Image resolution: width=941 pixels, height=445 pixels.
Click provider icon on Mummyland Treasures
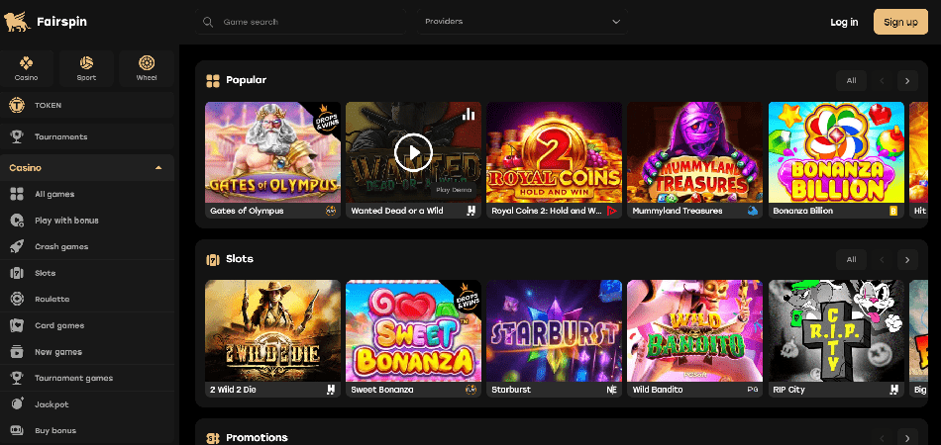point(753,211)
